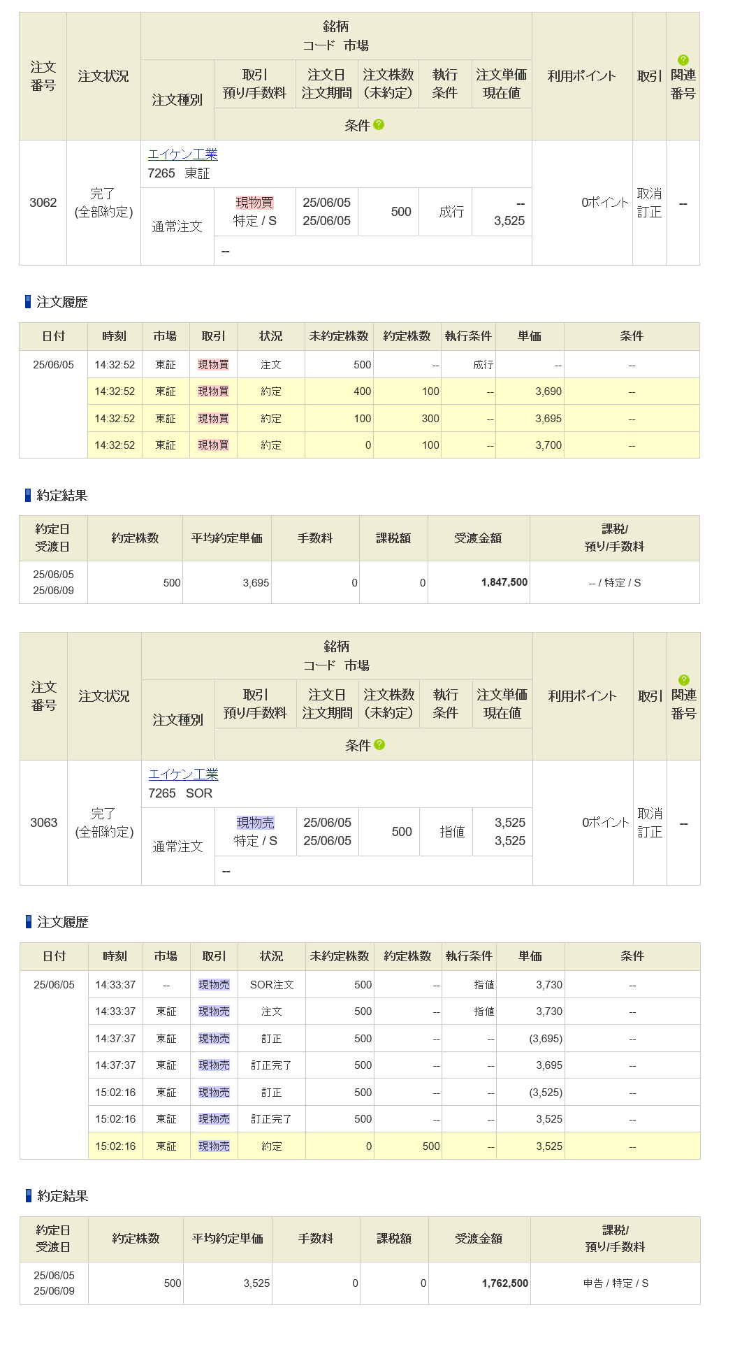Click 取消 in the order 3062 row
This screenshot has height=1354, width=735.
click(649, 194)
